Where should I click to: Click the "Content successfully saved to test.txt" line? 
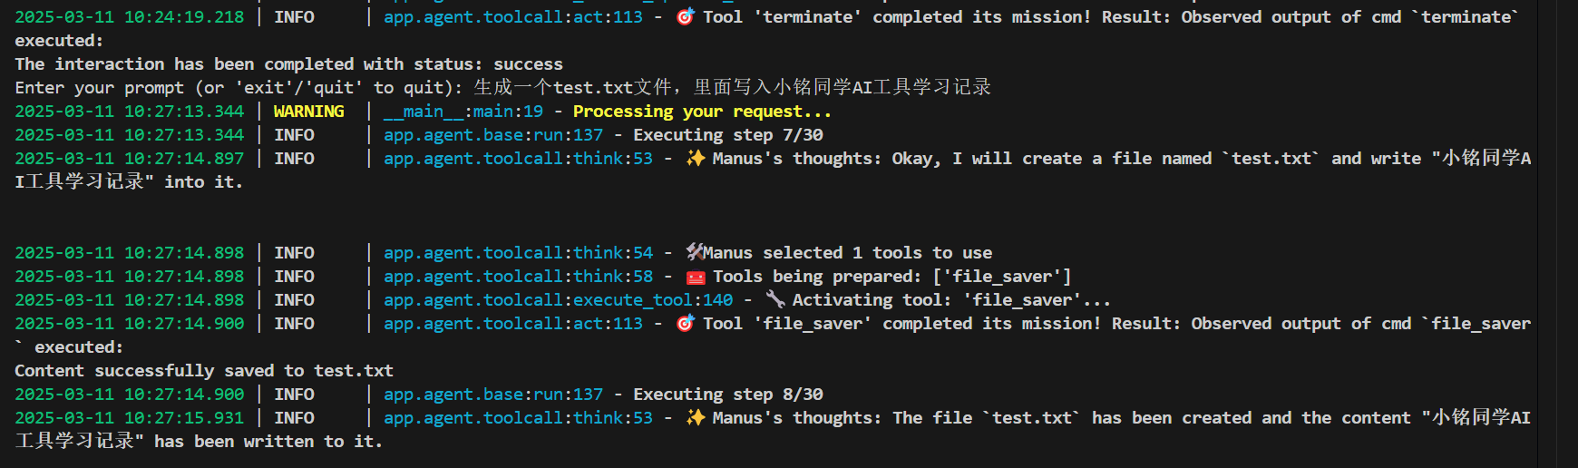pyautogui.click(x=204, y=370)
